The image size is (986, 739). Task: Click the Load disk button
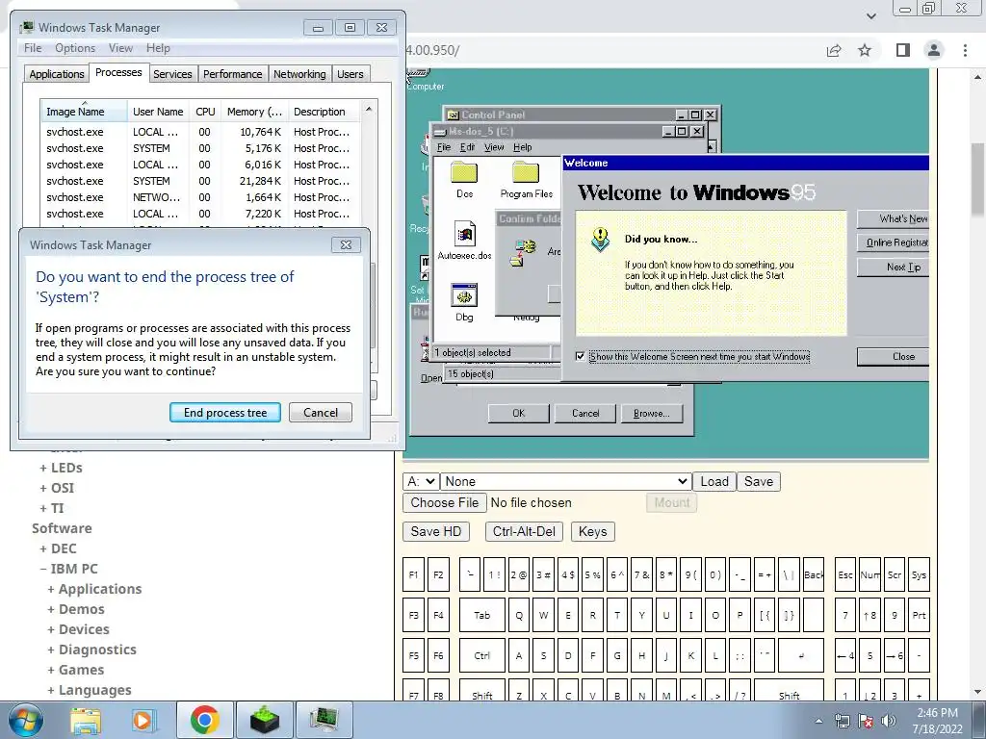tap(714, 481)
